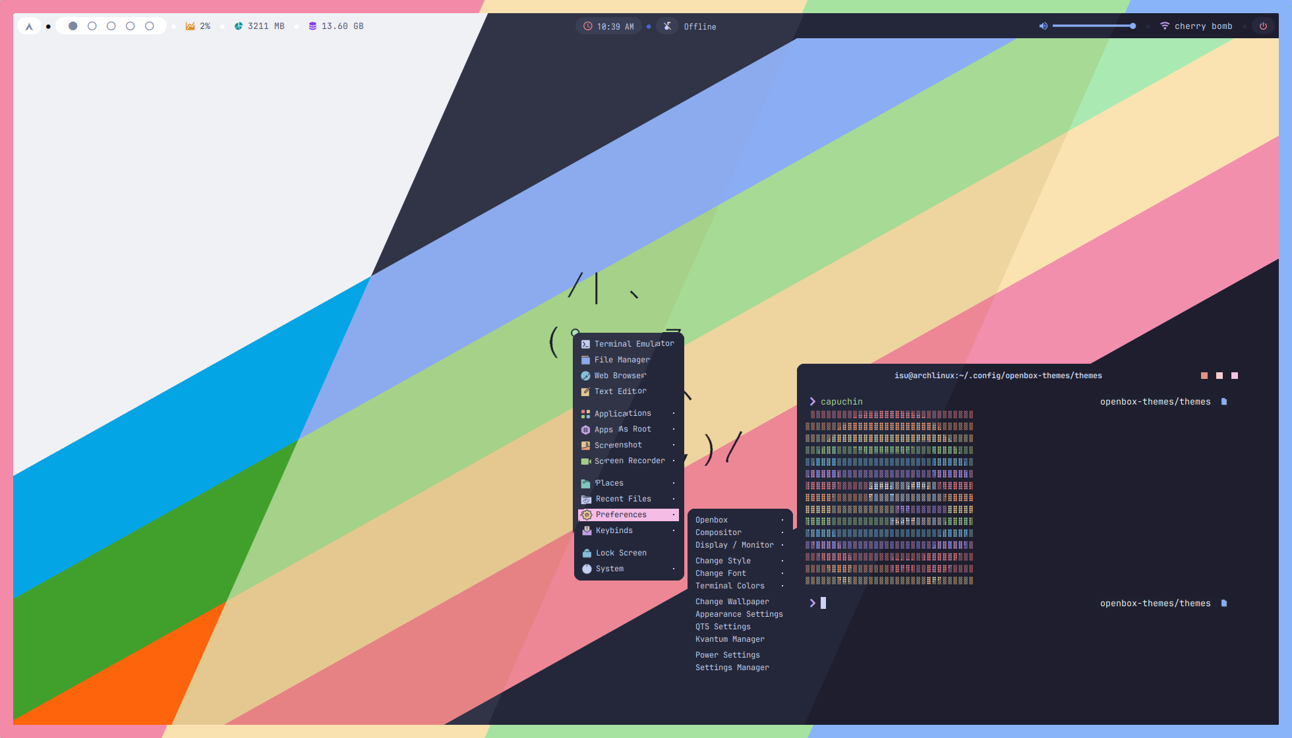Click the volume speaker icon

click(1043, 26)
